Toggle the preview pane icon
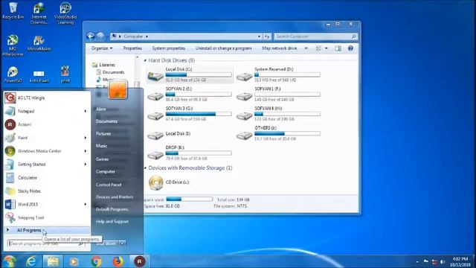 [338, 48]
